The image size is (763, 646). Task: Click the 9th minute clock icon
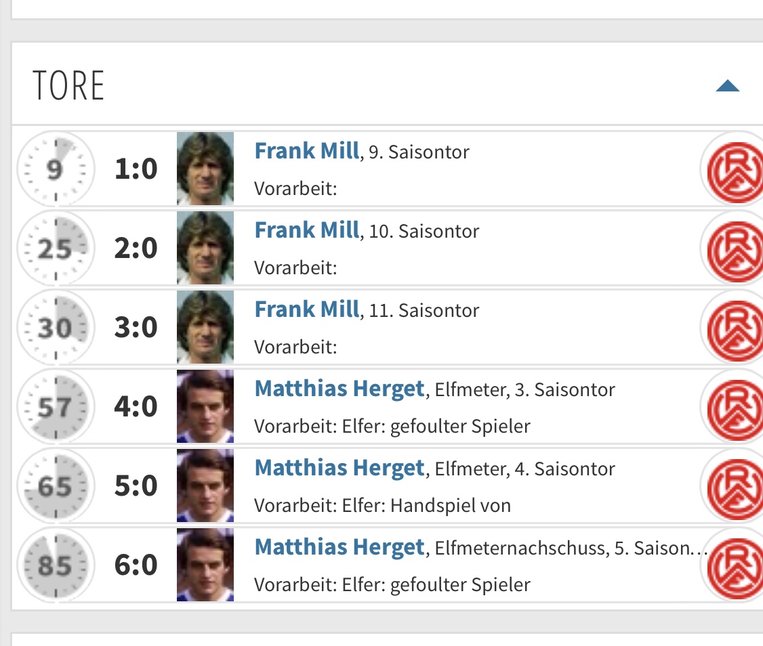pyautogui.click(x=54, y=169)
